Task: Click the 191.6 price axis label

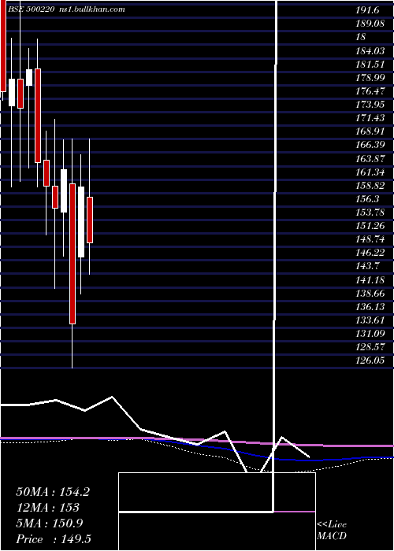Action: pyautogui.click(x=368, y=10)
